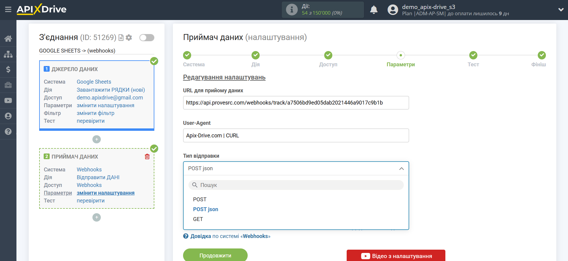Click the search magnifier icon in dropdown

[x=195, y=185]
